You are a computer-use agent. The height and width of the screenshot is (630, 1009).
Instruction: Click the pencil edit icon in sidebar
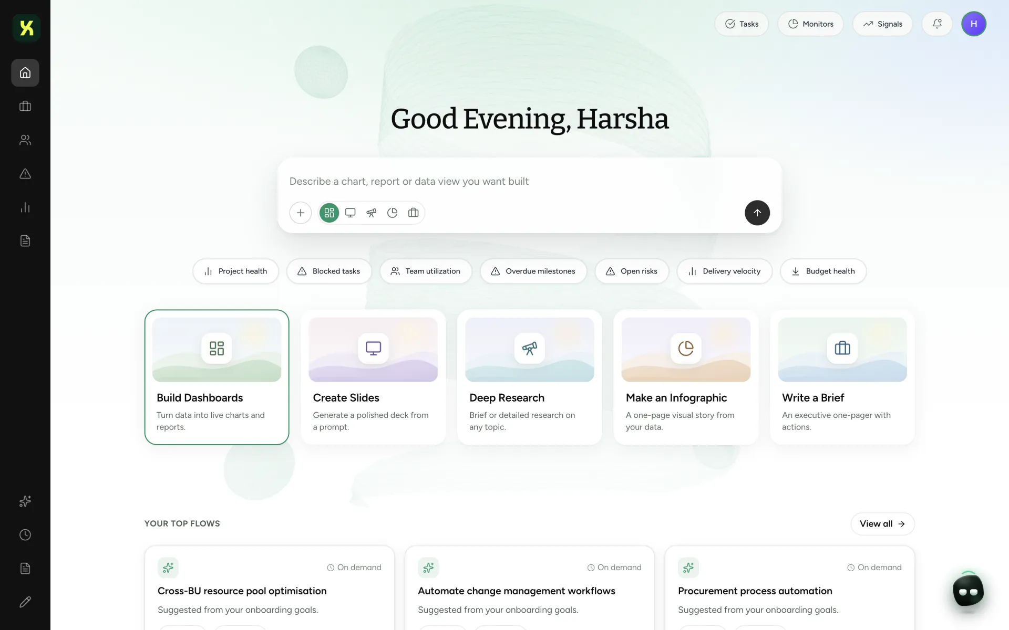pyautogui.click(x=25, y=602)
